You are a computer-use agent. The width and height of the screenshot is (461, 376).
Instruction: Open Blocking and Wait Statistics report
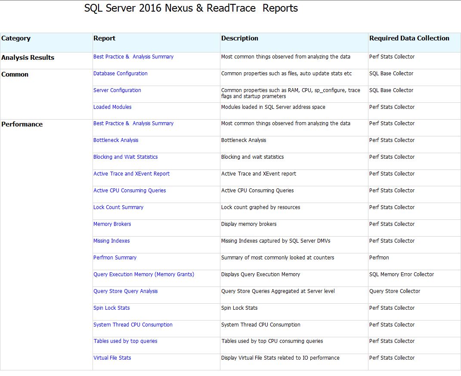coord(126,157)
